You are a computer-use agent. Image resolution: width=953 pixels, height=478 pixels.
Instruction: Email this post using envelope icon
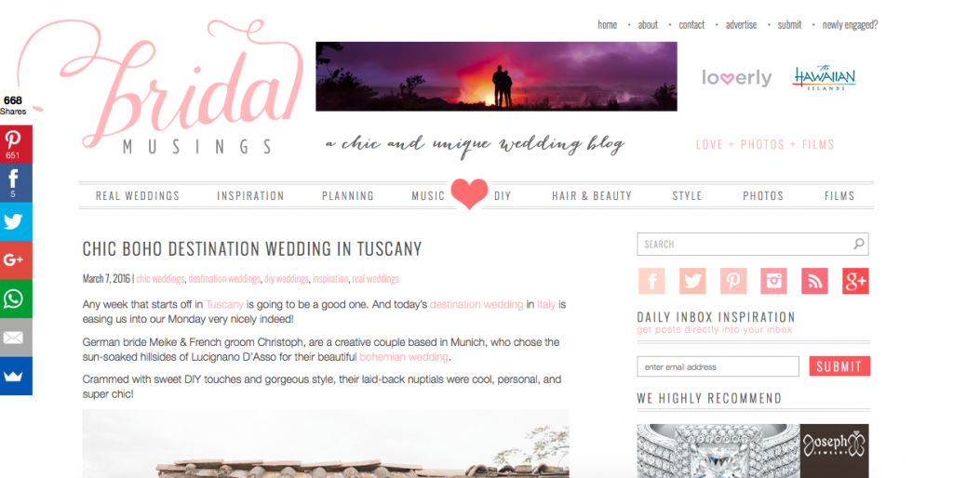point(16,338)
